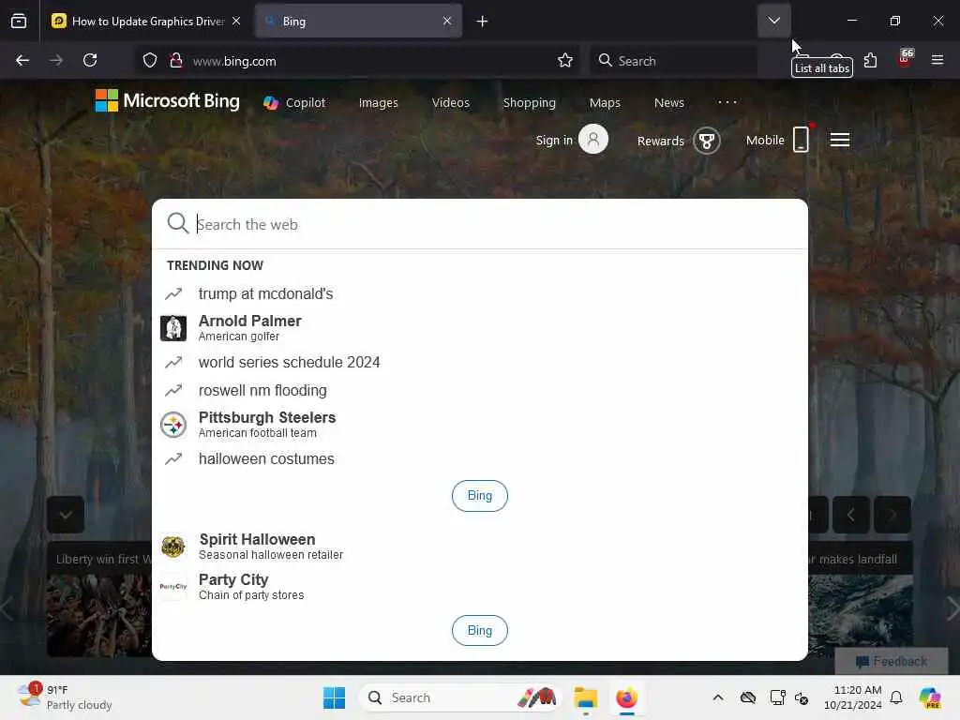960x720 pixels.
Task: Open File Explorer from taskbar
Action: pos(586,697)
